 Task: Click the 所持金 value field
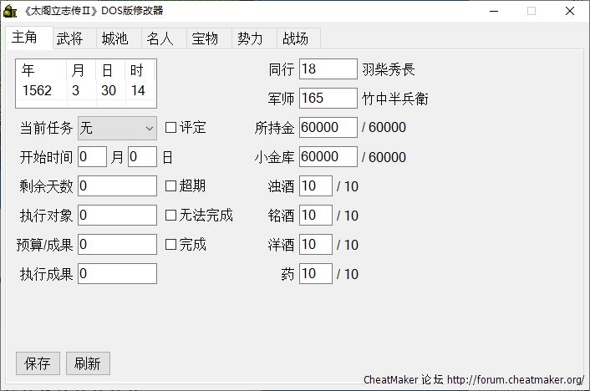tap(328, 128)
